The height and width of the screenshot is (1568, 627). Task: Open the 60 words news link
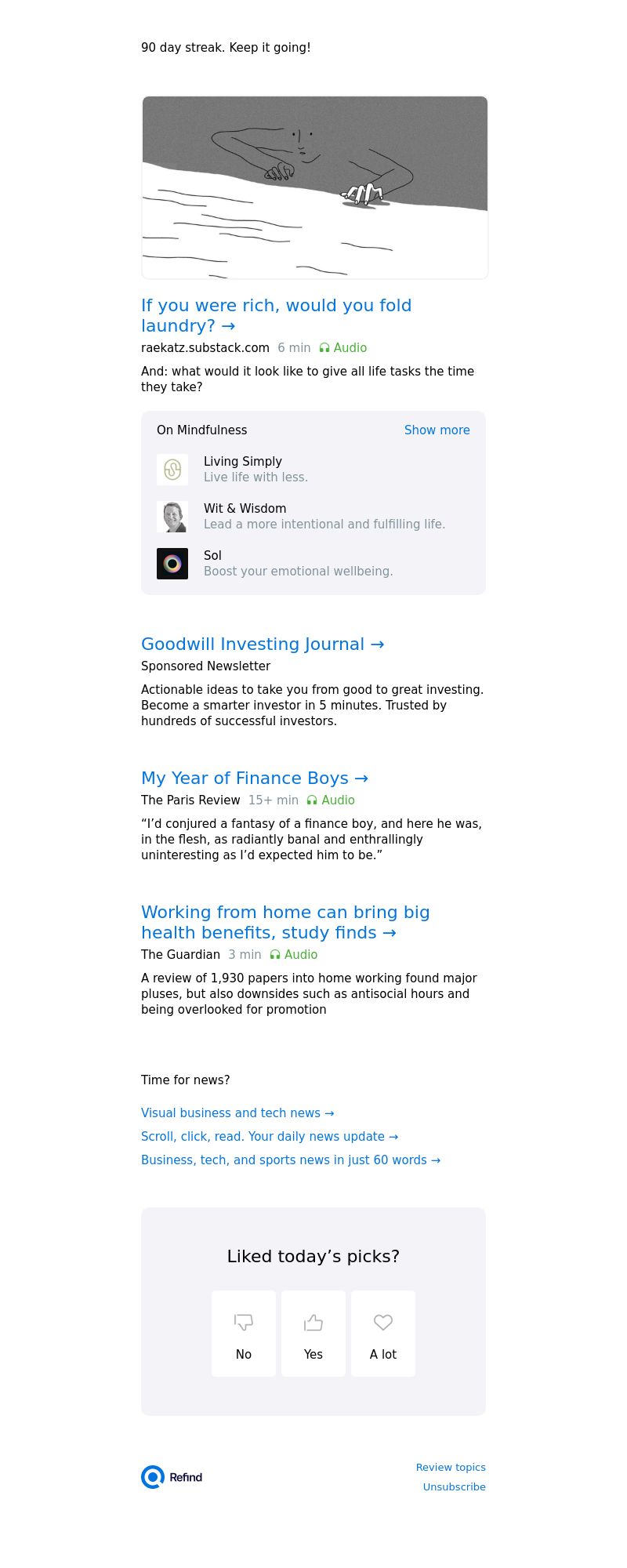pyautogui.click(x=291, y=1160)
